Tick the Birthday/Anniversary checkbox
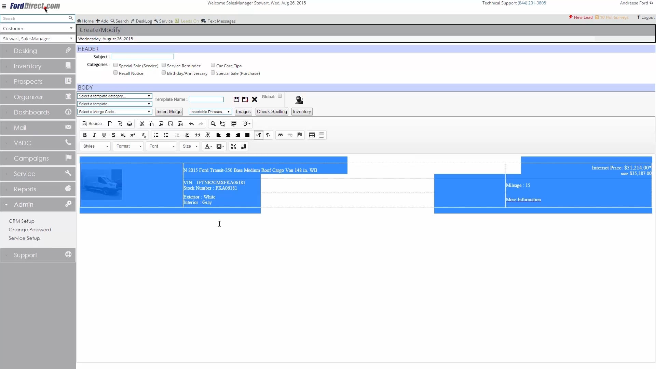The width and height of the screenshot is (656, 369). click(164, 73)
